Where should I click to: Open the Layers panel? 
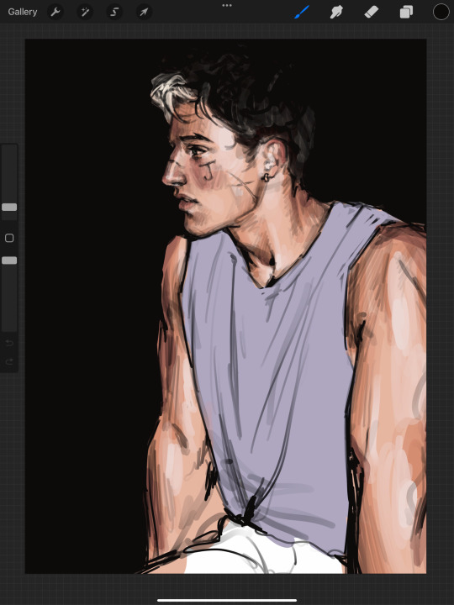click(406, 12)
